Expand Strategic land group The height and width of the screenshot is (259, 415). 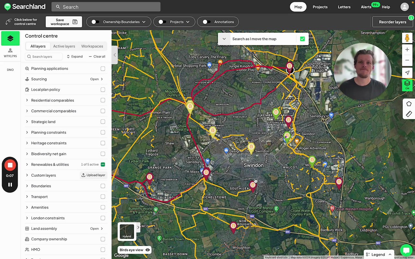27,122
